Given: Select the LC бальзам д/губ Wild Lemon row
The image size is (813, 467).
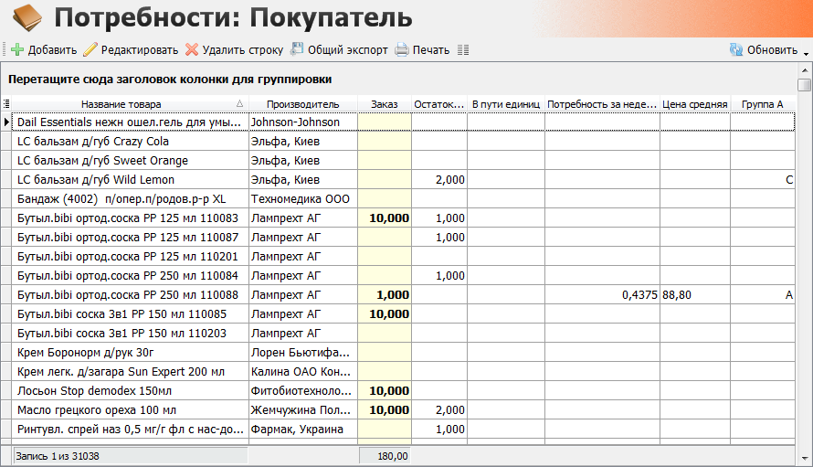Looking at the screenshot, I should [403, 180].
